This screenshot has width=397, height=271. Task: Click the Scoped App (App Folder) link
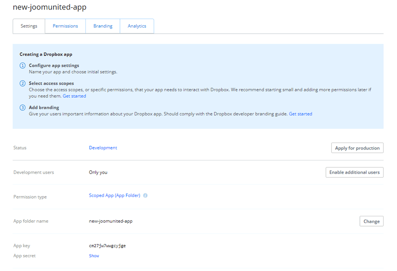tap(114, 196)
